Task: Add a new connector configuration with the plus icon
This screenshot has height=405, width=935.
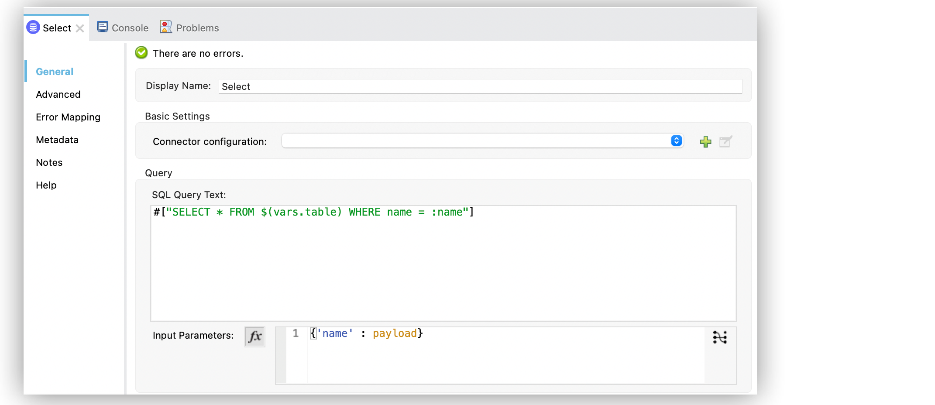Action: (x=705, y=141)
